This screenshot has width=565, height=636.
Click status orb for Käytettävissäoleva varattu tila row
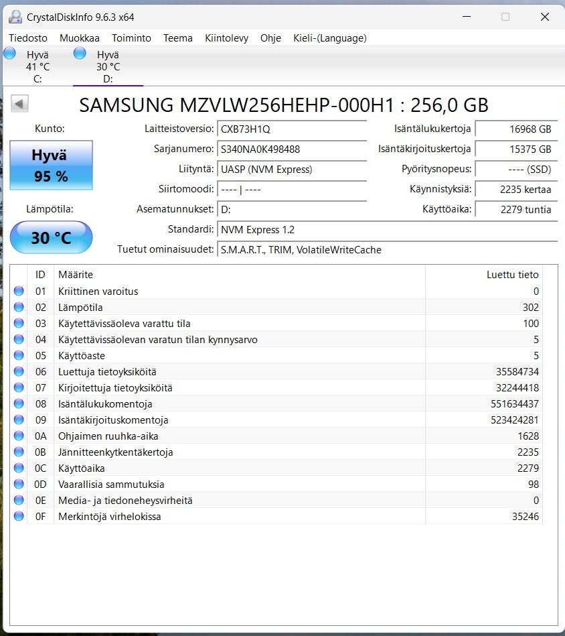click(19, 323)
